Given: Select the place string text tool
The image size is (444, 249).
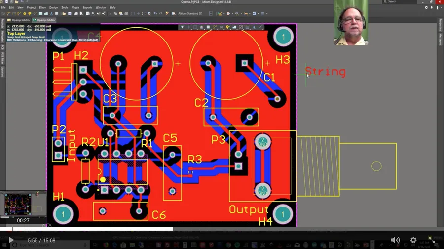Looking at the screenshot, I should tap(254, 27).
